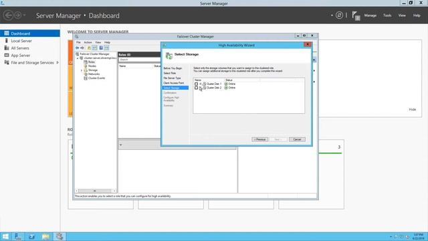Expand Cluster Disk 1 row details

tap(200, 84)
